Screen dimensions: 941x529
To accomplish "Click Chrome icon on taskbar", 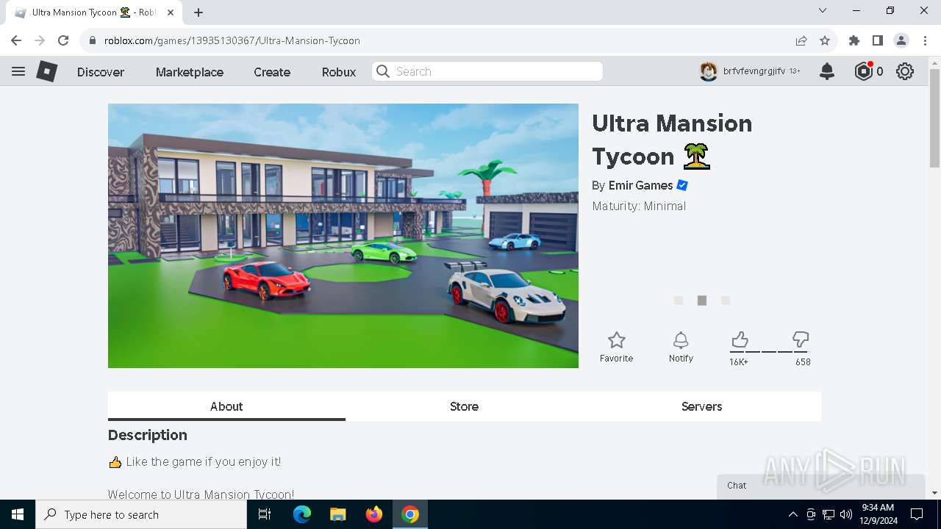I will [410, 514].
